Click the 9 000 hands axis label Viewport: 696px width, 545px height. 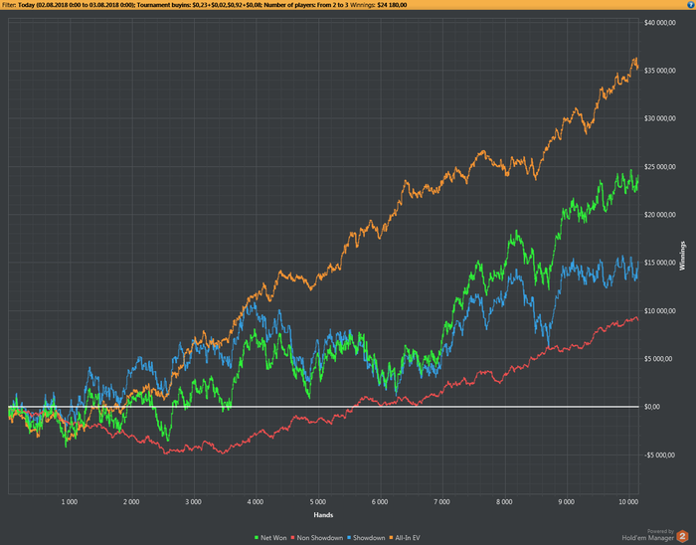click(566, 502)
